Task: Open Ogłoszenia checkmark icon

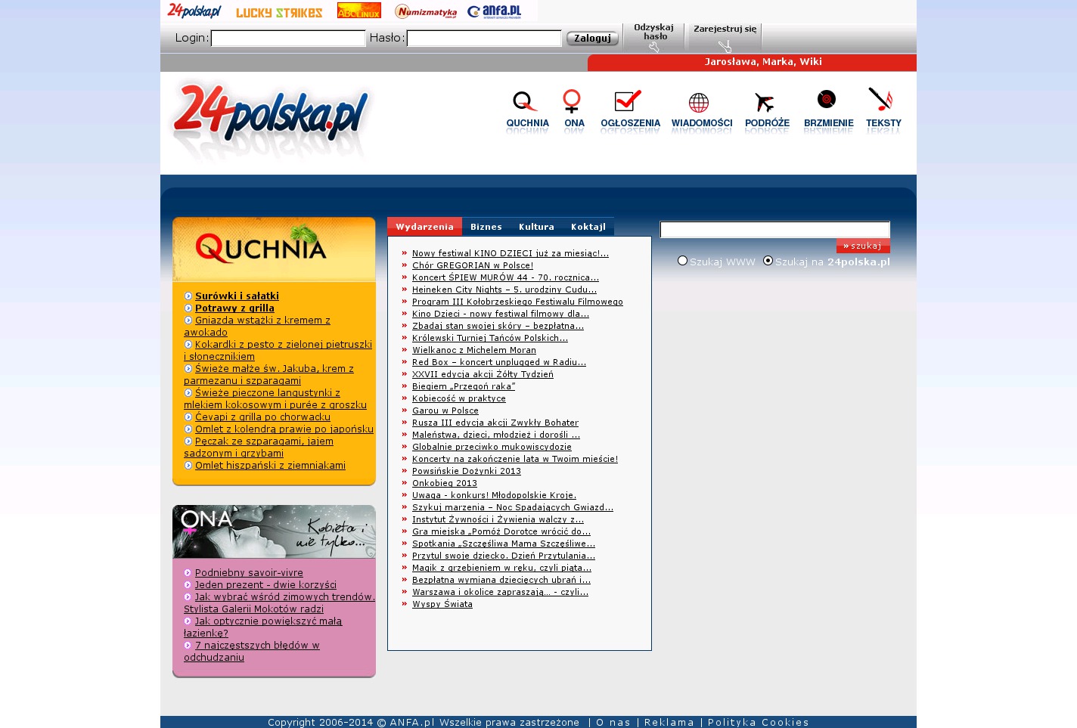Action: point(629,101)
